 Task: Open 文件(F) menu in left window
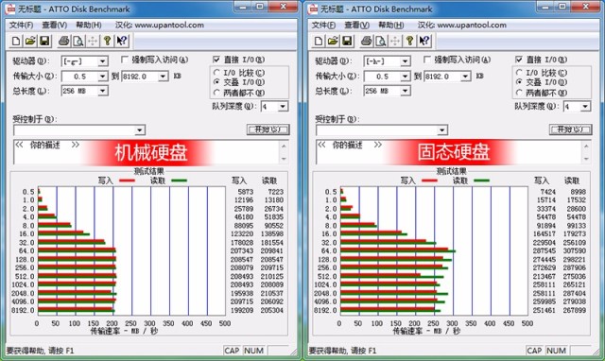[x=21, y=26]
